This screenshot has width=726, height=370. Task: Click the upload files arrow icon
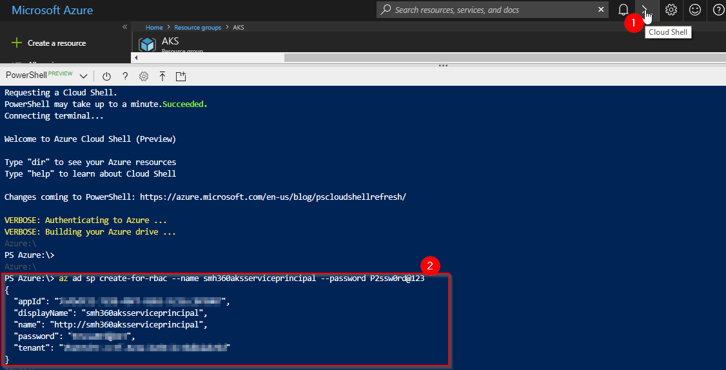point(162,77)
